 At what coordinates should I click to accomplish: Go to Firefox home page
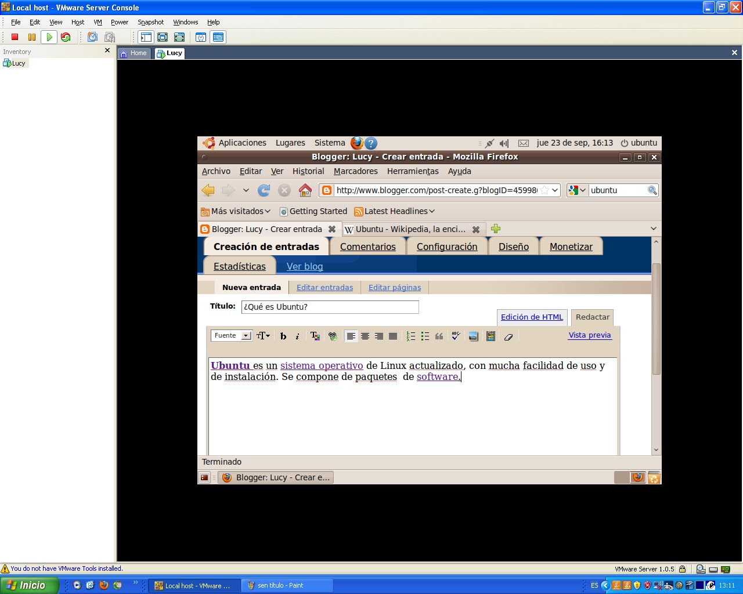[x=305, y=190]
